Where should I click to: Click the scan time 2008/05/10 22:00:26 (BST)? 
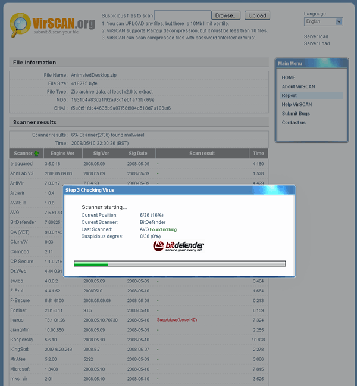pos(100,144)
